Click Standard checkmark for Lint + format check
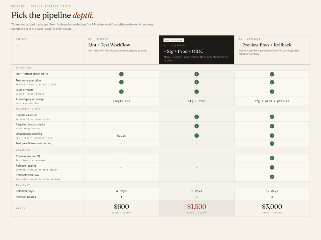The height and width of the screenshot is (240, 321). pos(196,74)
